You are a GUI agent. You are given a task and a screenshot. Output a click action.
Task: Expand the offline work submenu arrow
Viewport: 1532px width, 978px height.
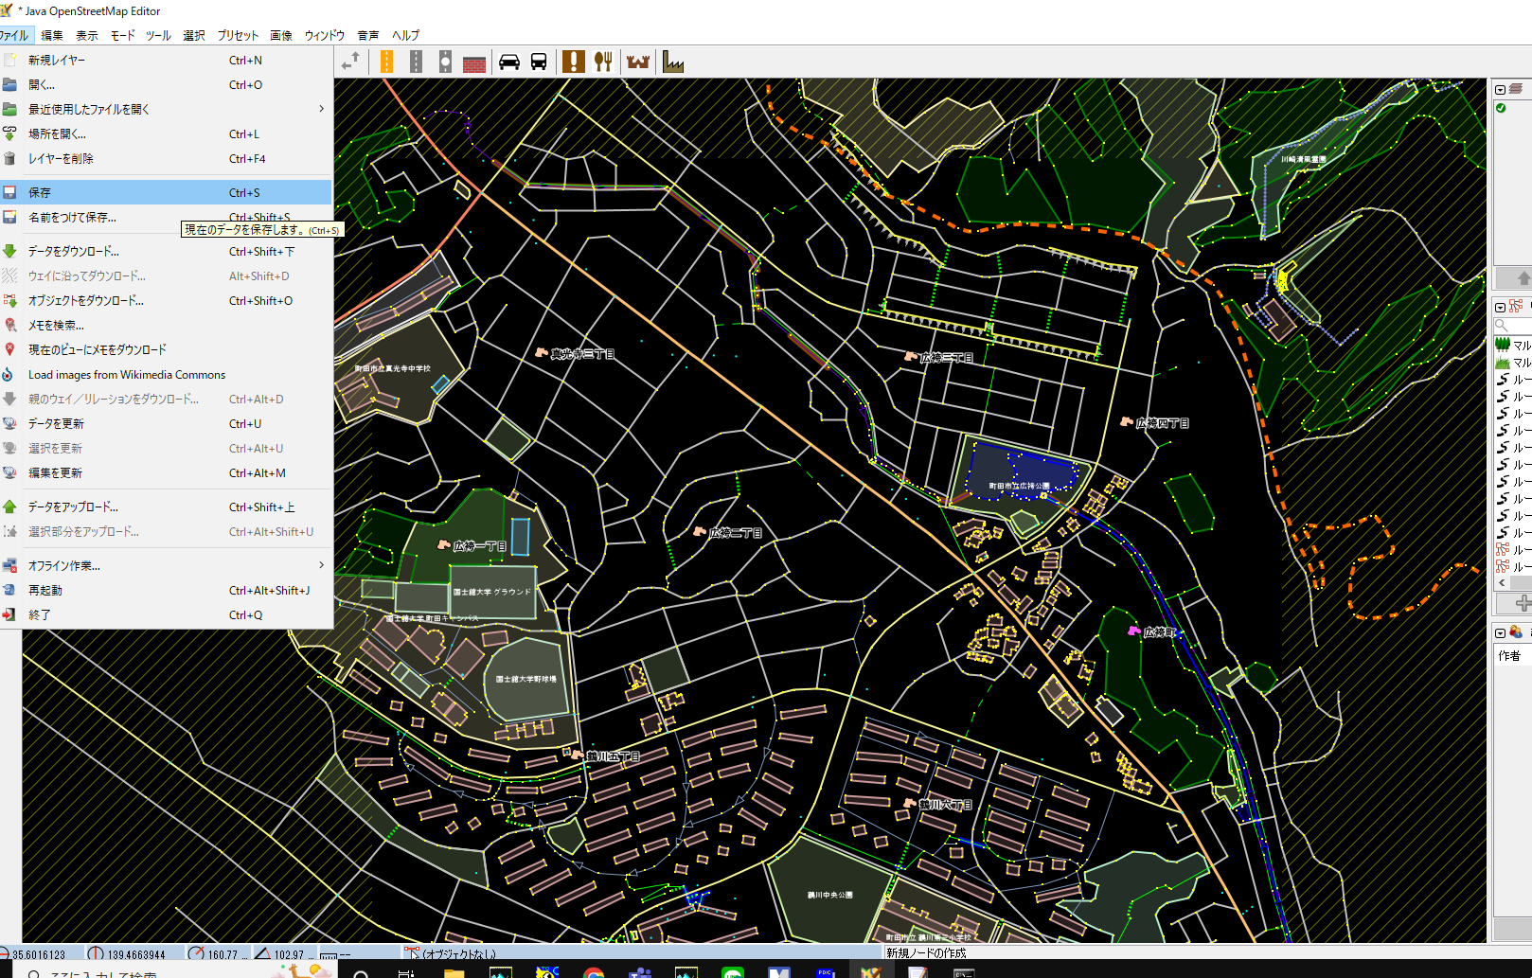(321, 565)
